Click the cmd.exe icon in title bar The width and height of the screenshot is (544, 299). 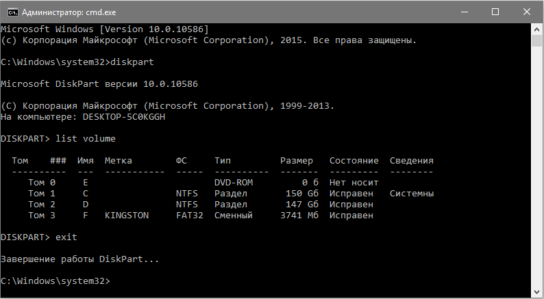(x=10, y=12)
